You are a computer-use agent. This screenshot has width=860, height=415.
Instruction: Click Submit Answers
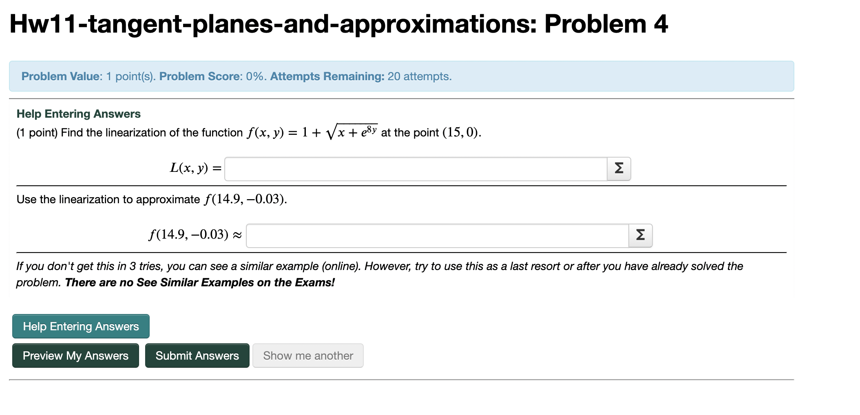point(197,356)
